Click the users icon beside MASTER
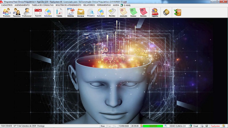 tap(142, 126)
